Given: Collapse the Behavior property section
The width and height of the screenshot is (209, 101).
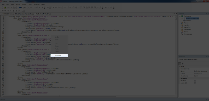Looking at the screenshot, I should [x=179, y=78].
